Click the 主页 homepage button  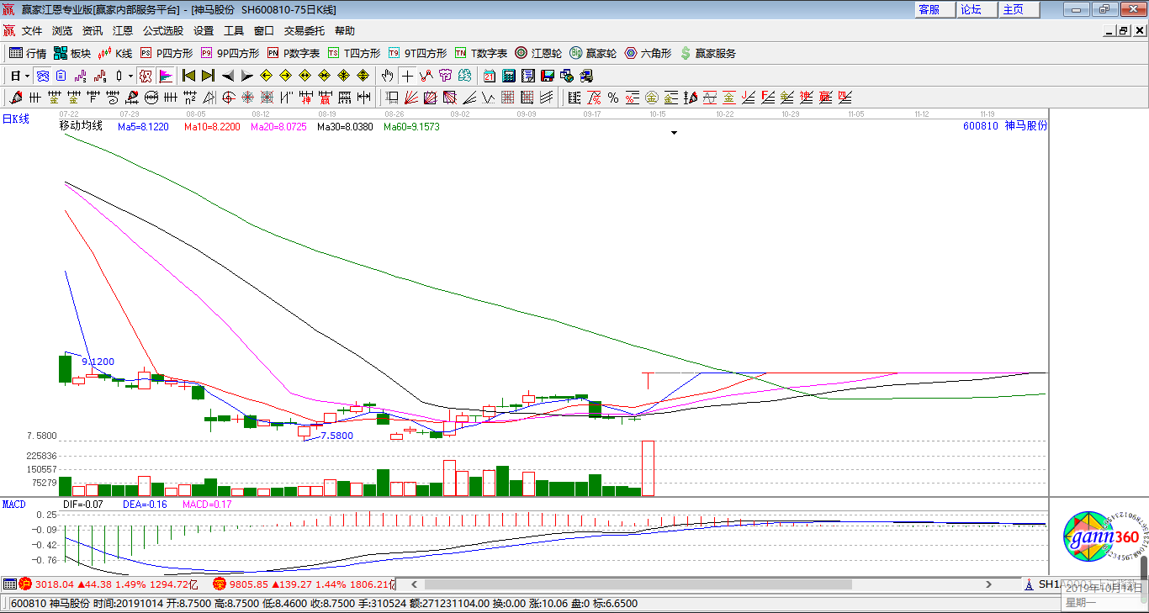[x=1019, y=9]
